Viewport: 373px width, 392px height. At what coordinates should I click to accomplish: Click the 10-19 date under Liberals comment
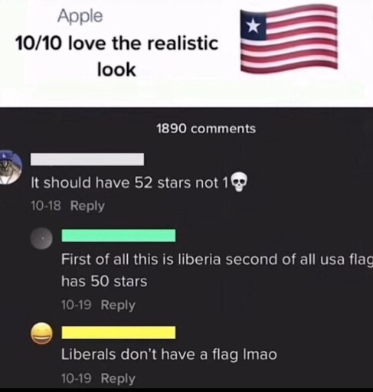[x=76, y=378]
